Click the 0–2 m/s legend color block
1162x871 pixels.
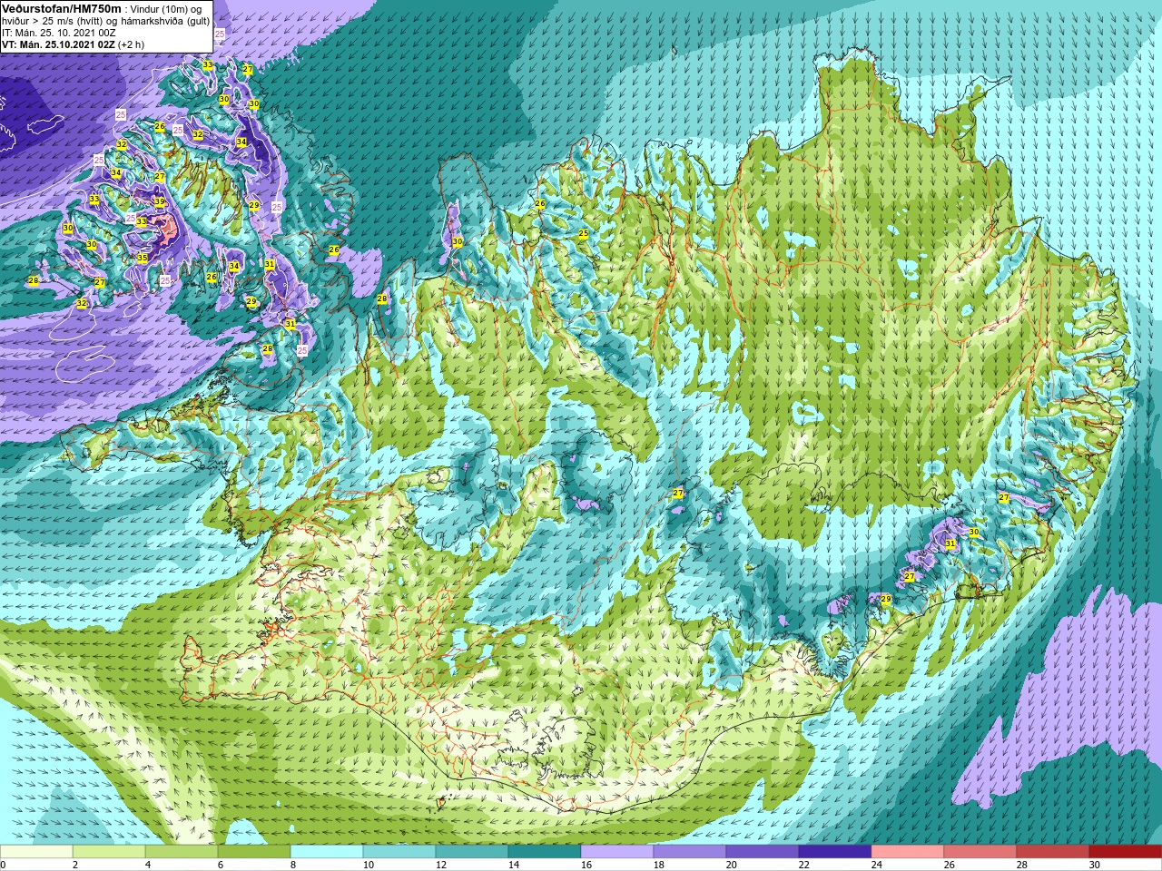click(36, 852)
